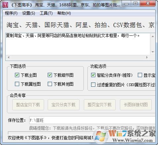Uncheck the 下载细节图 option
The image size is (158, 145).
50,75
